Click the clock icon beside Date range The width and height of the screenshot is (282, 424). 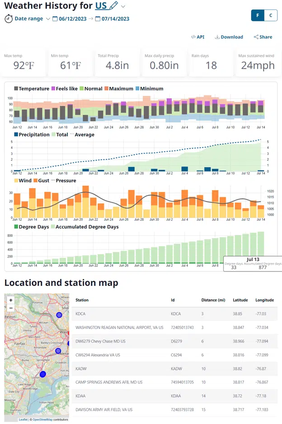point(9,19)
